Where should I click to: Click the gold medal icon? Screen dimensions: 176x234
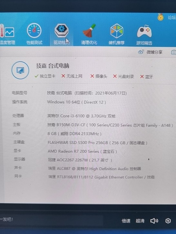point(161,17)
